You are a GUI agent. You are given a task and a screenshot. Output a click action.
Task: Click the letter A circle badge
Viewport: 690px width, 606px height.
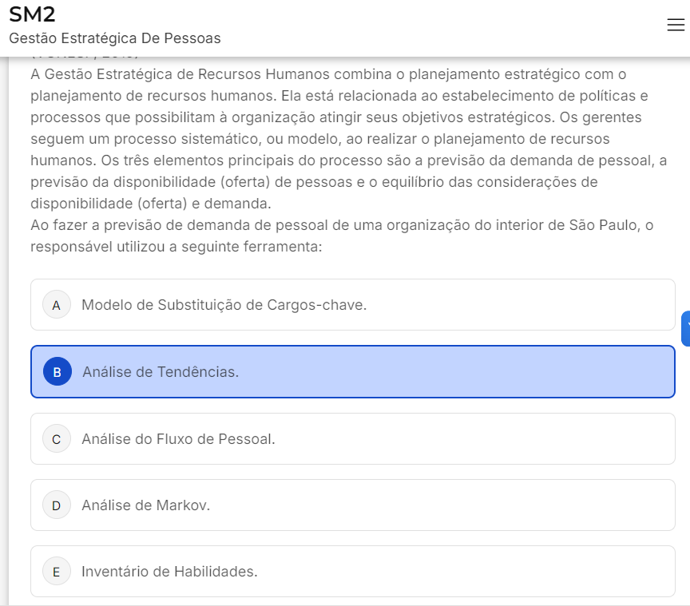click(x=57, y=305)
